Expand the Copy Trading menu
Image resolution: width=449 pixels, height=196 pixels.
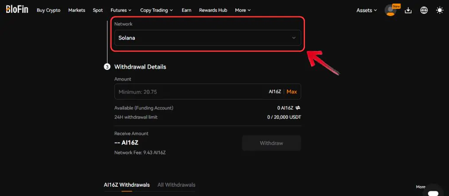click(x=156, y=10)
